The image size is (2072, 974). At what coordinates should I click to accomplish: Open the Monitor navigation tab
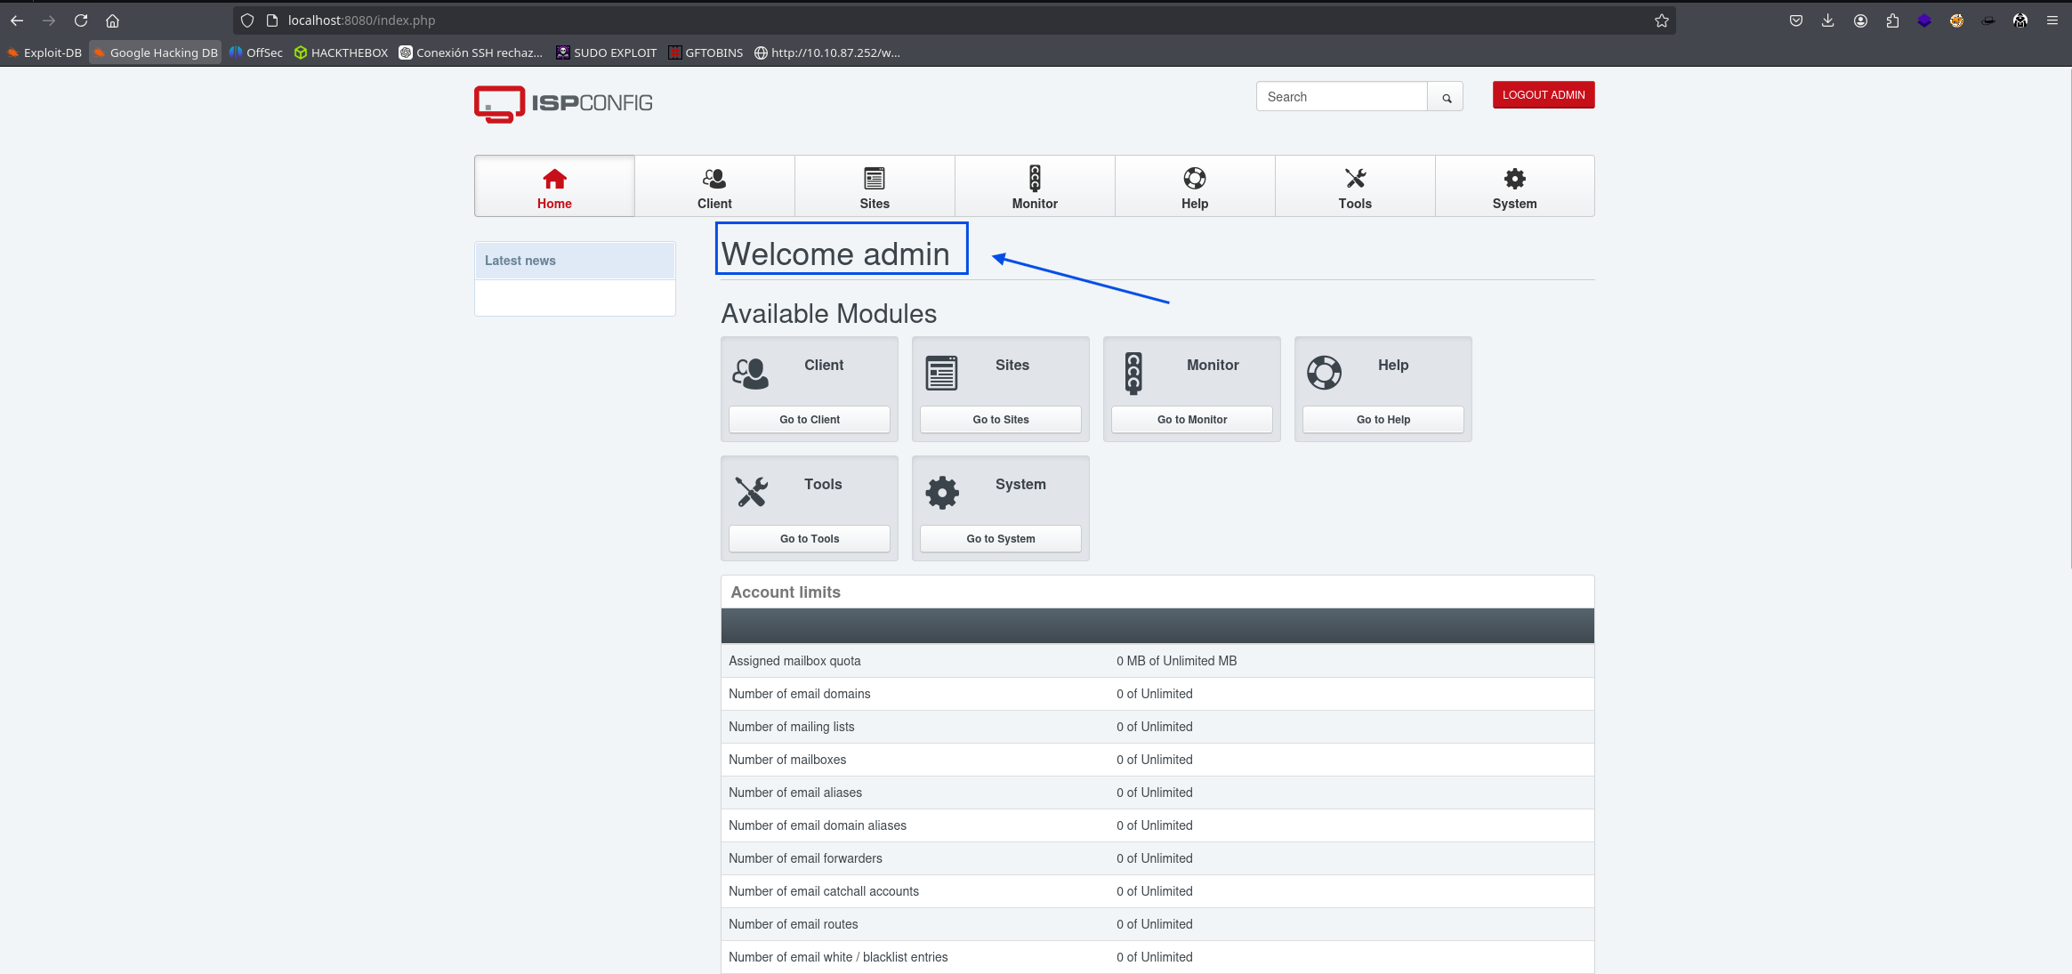(x=1035, y=187)
